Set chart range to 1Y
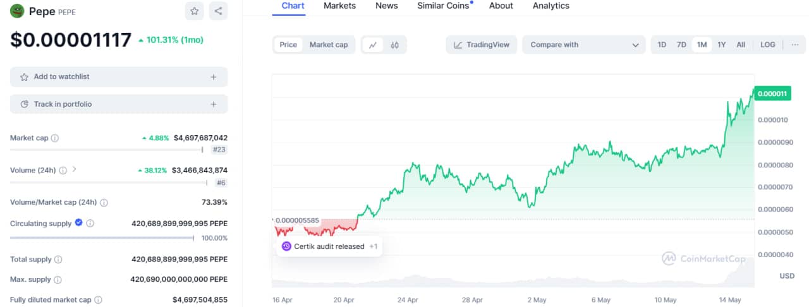 click(722, 45)
